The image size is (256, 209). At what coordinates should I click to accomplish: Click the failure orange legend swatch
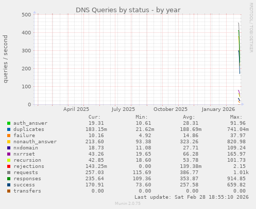tap(9, 136)
